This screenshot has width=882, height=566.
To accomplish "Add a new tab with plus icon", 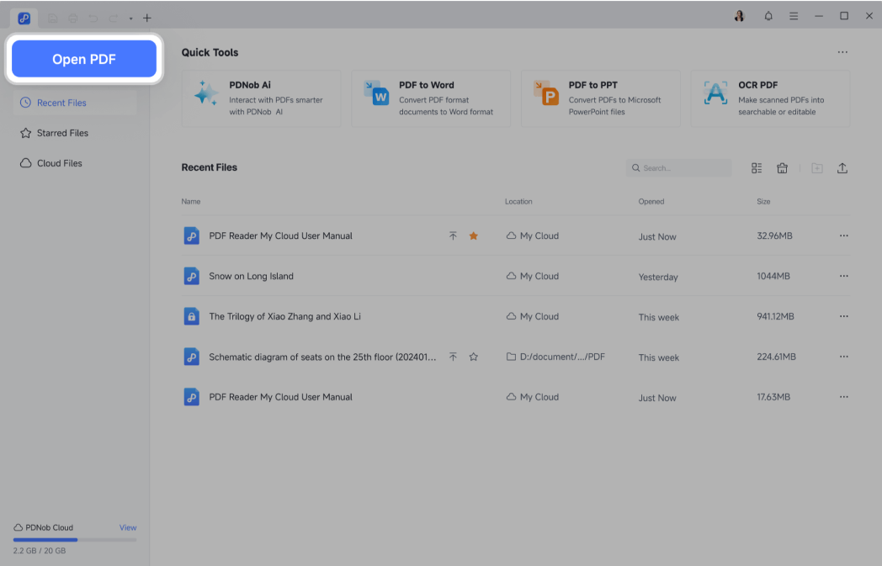I will pos(146,18).
